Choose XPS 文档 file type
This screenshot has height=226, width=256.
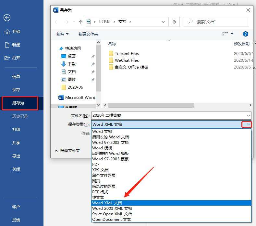171,170
